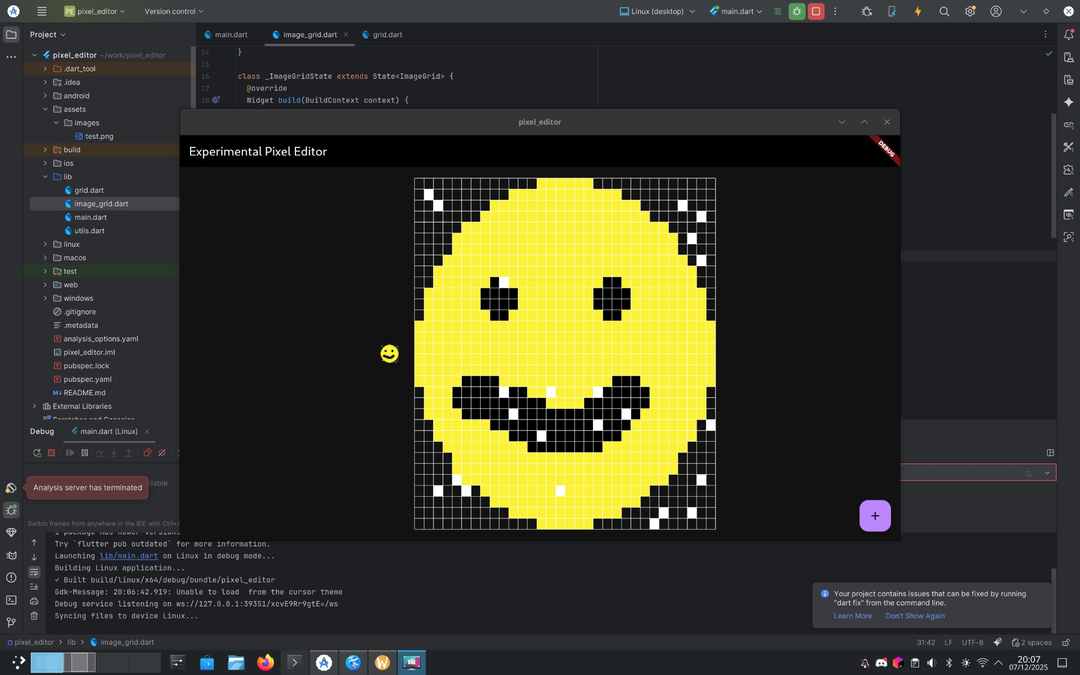
Task: Toggle Mute Breakpoints in debug toolbar
Action: [162, 453]
